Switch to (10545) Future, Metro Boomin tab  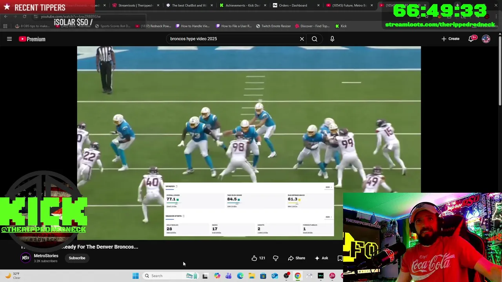(349, 5)
